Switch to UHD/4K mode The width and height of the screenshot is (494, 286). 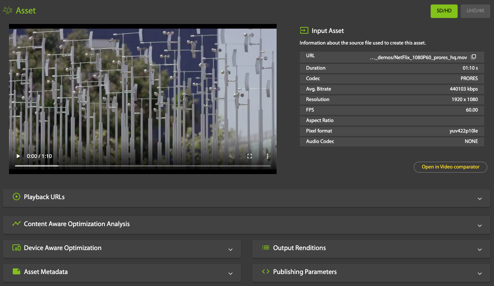475,11
